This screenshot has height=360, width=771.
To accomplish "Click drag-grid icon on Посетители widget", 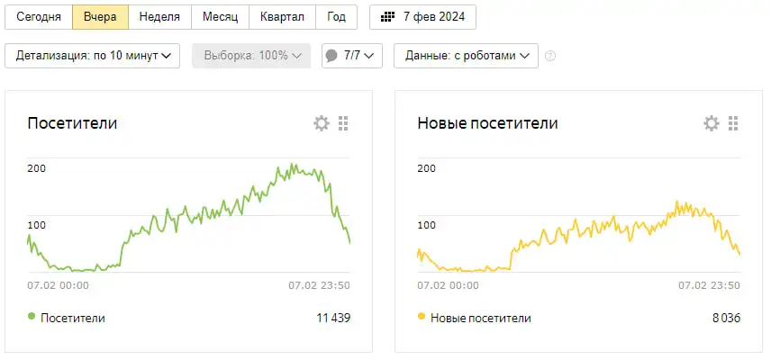I will pyautogui.click(x=343, y=123).
